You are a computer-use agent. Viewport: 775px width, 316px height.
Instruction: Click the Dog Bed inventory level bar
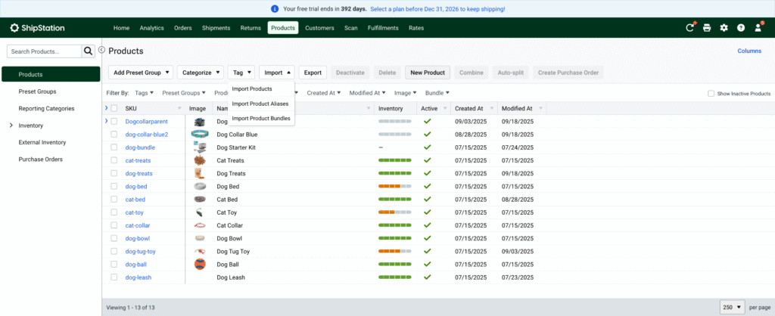[x=394, y=186]
